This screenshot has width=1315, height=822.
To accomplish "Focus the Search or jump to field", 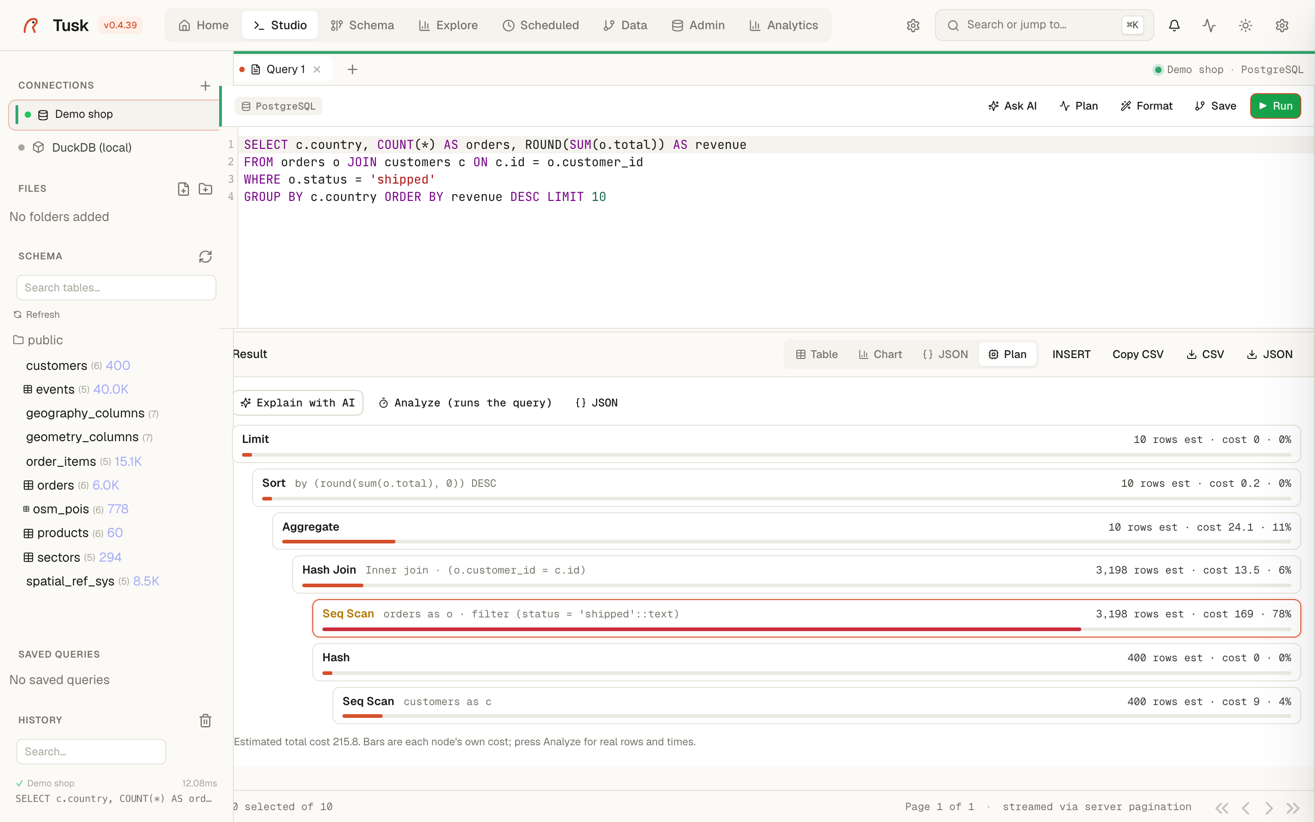I will pyautogui.click(x=1044, y=25).
